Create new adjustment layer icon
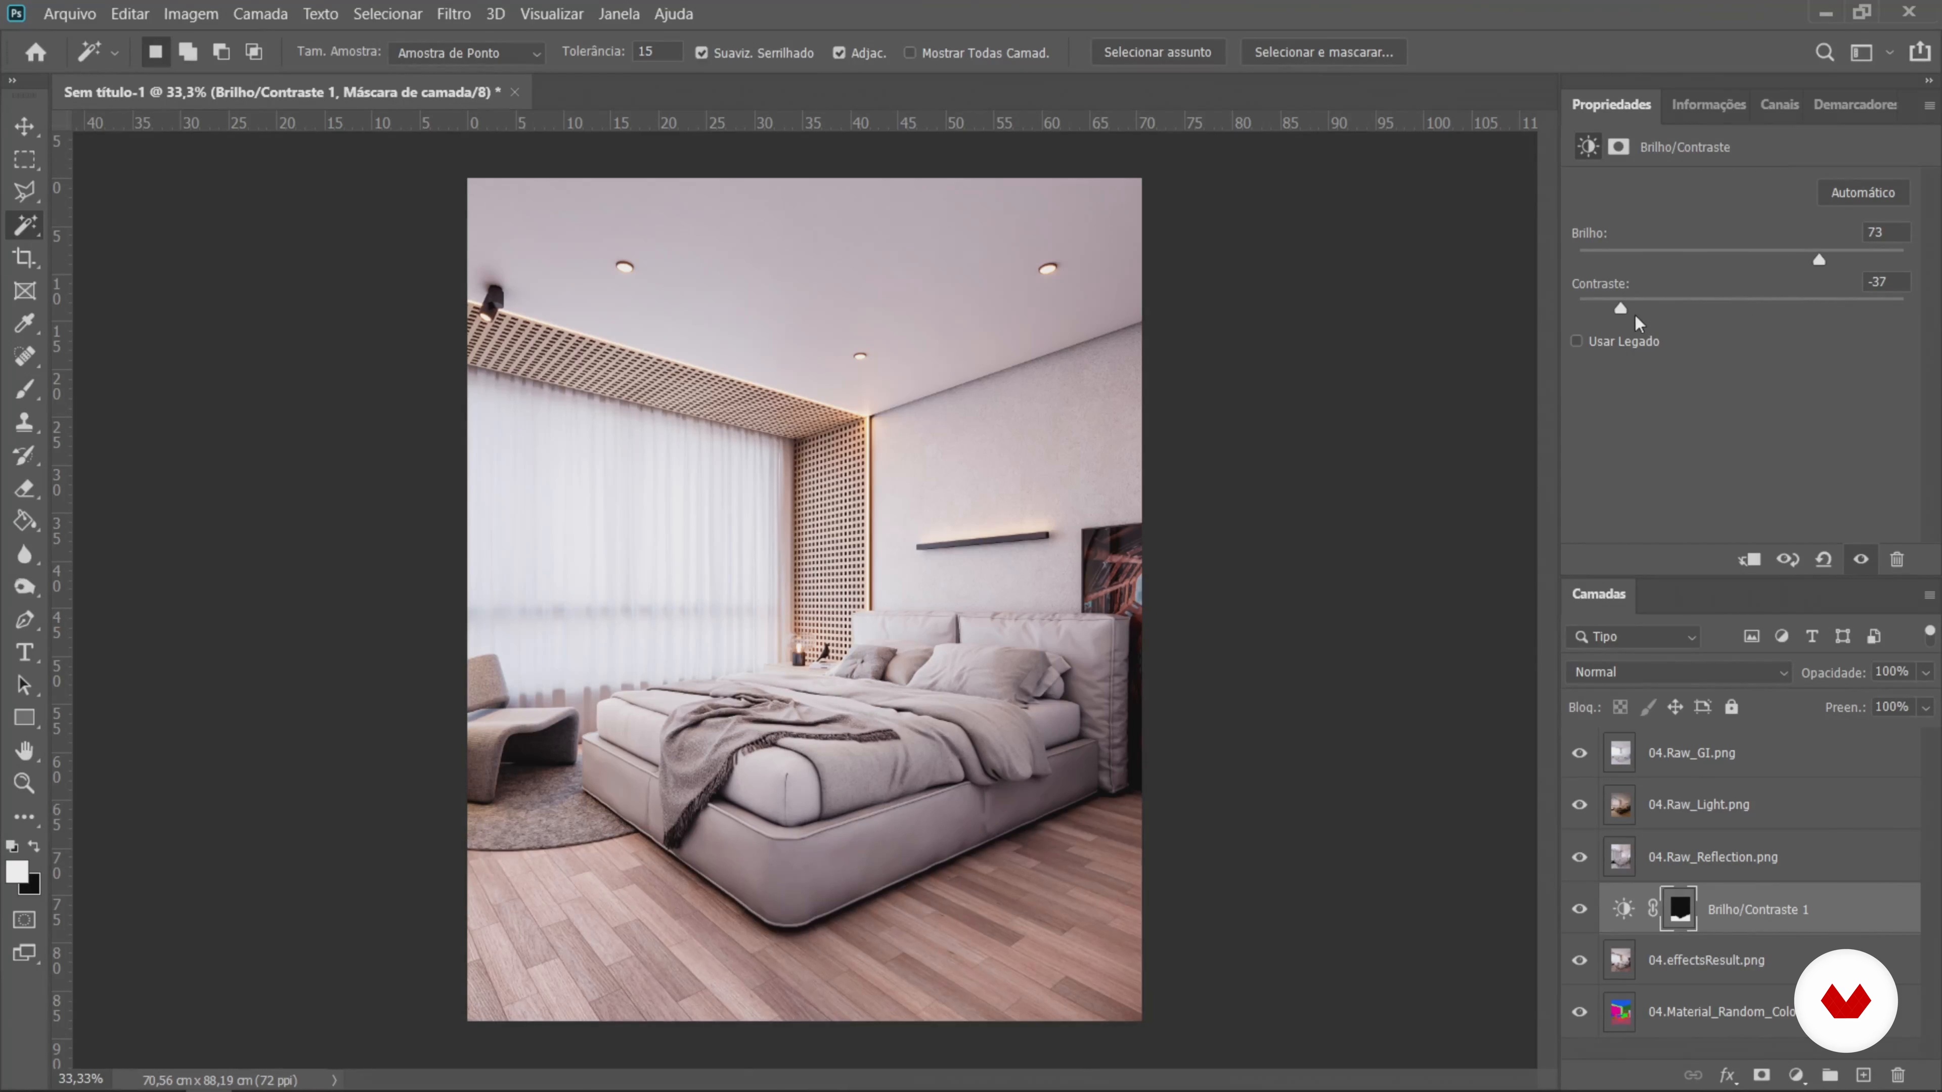Image resolution: width=1942 pixels, height=1092 pixels. click(1796, 1075)
